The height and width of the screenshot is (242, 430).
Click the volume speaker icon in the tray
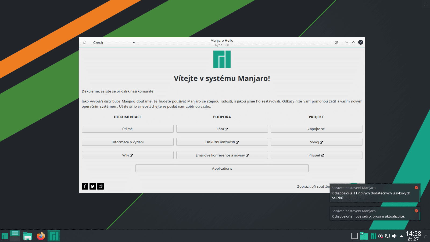pyautogui.click(x=394, y=236)
